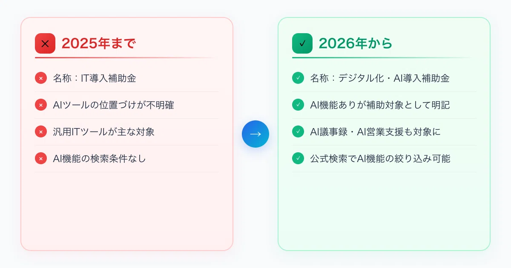This screenshot has width=511, height=268.
Task: Click the red x icon beside 汎用ITツールが主な対象
Action: click(x=41, y=132)
